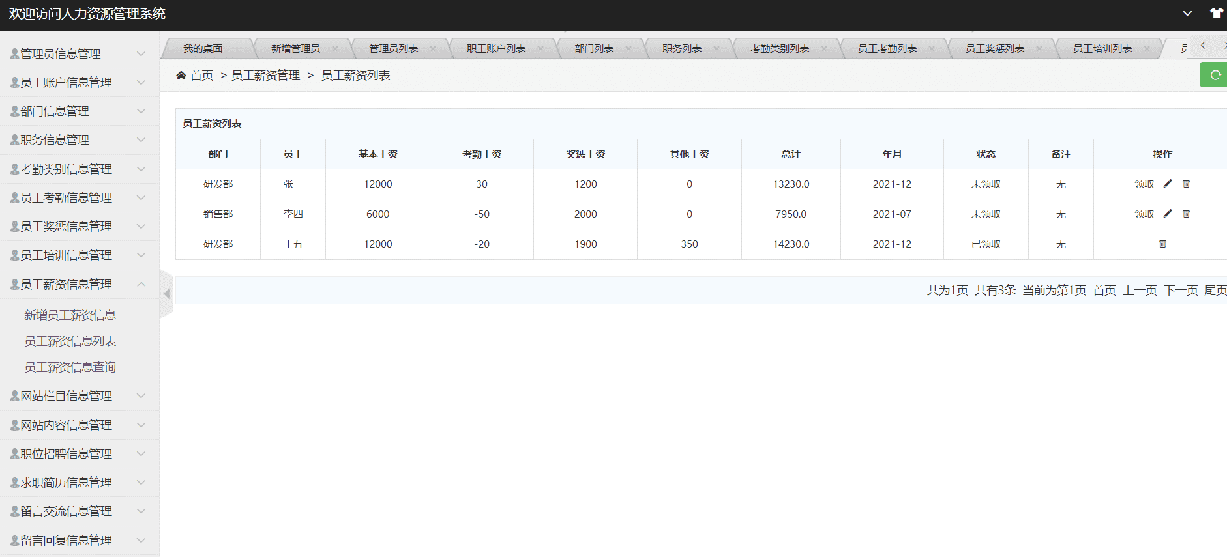
Task: Close the 员工奖惩列表 tab
Action: tap(1039, 49)
